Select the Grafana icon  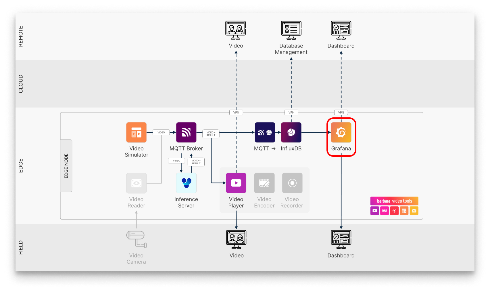[341, 133]
